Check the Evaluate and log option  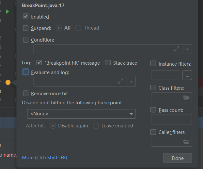point(26,72)
